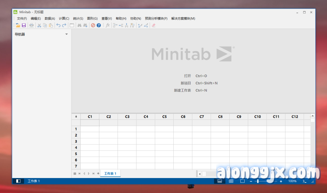
Task: Click the data entry direction arrow in grid corner
Action: coord(76,117)
